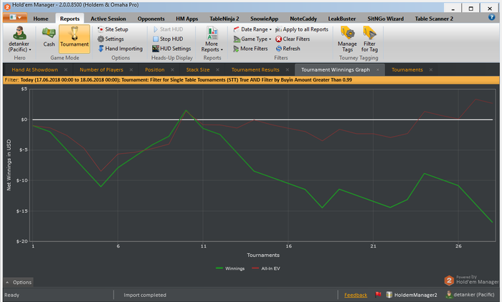Viewport: 502px width, 302px height.
Task: Refresh the report
Action: coord(288,49)
